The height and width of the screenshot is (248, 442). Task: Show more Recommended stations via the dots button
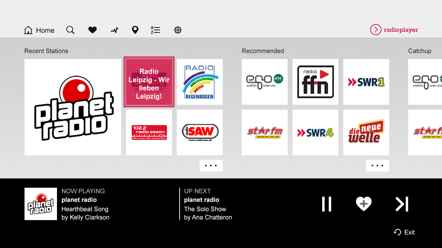point(377,166)
